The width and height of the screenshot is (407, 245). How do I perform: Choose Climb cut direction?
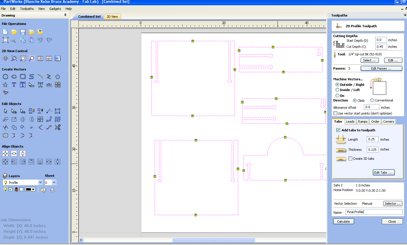click(x=355, y=101)
